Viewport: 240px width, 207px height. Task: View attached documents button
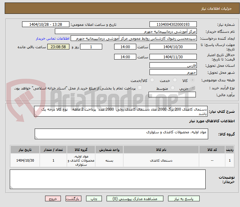tap(135, 198)
